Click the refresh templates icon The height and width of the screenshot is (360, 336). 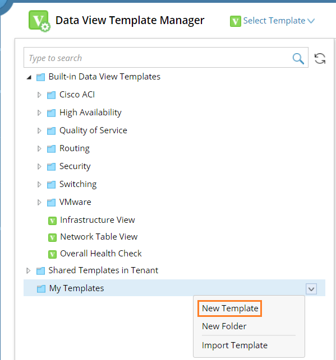pos(320,59)
